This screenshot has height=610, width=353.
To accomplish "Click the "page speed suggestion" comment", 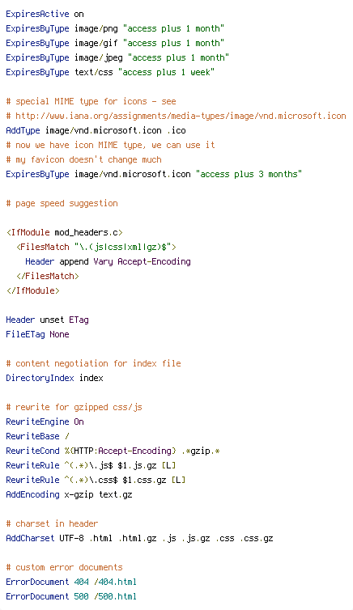I will 62,203.
